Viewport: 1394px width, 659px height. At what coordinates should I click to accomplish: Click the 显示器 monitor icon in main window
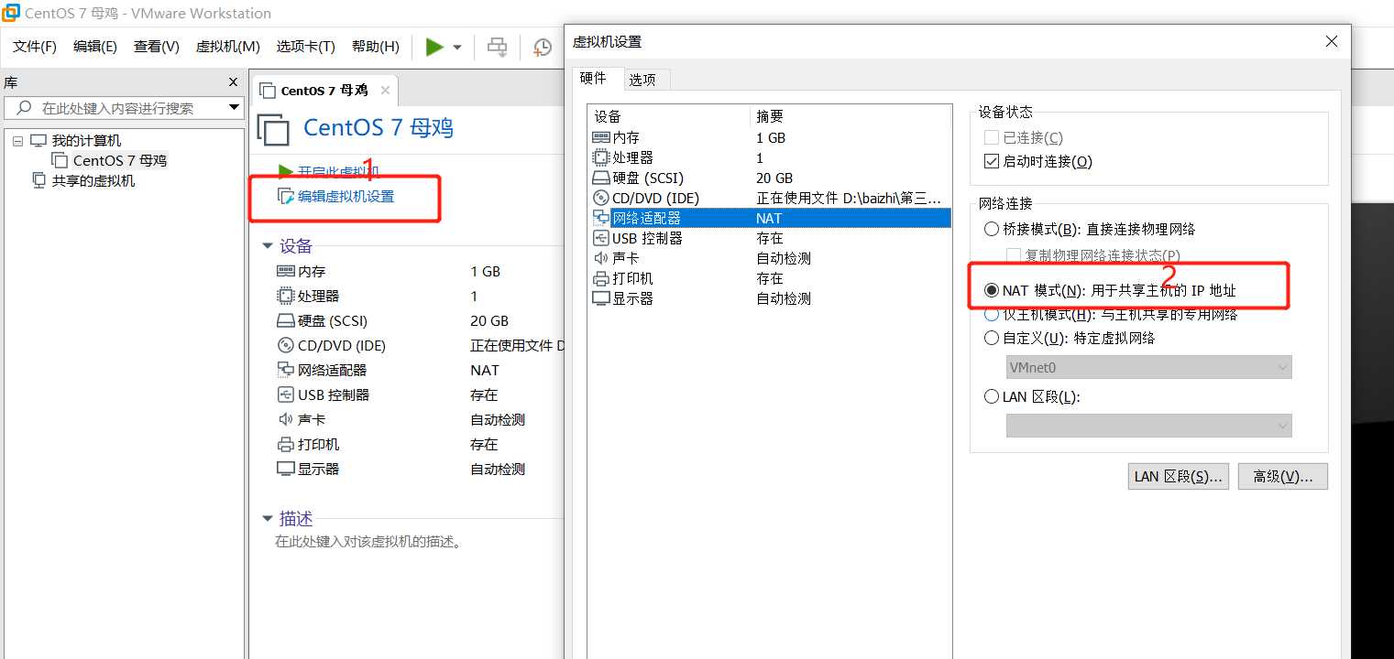coord(285,469)
